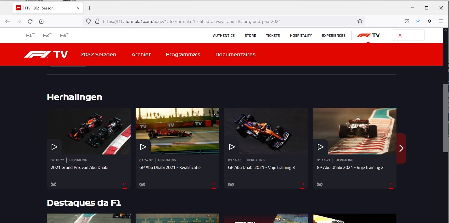Screen dimensions: 449x223
Task: Open the Pocket save icon
Action: pyautogui.click(x=407, y=21)
